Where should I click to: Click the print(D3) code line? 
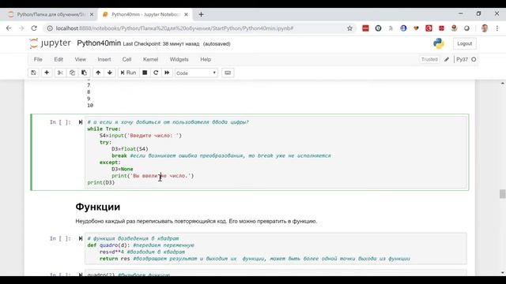pyautogui.click(x=101, y=182)
